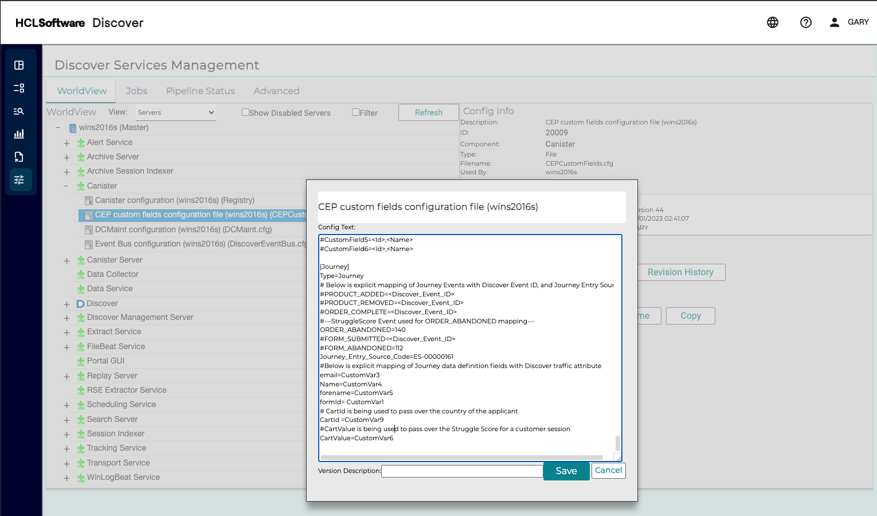Image resolution: width=877 pixels, height=516 pixels.
Task: Expand the Alert Service tree node
Action: point(66,143)
